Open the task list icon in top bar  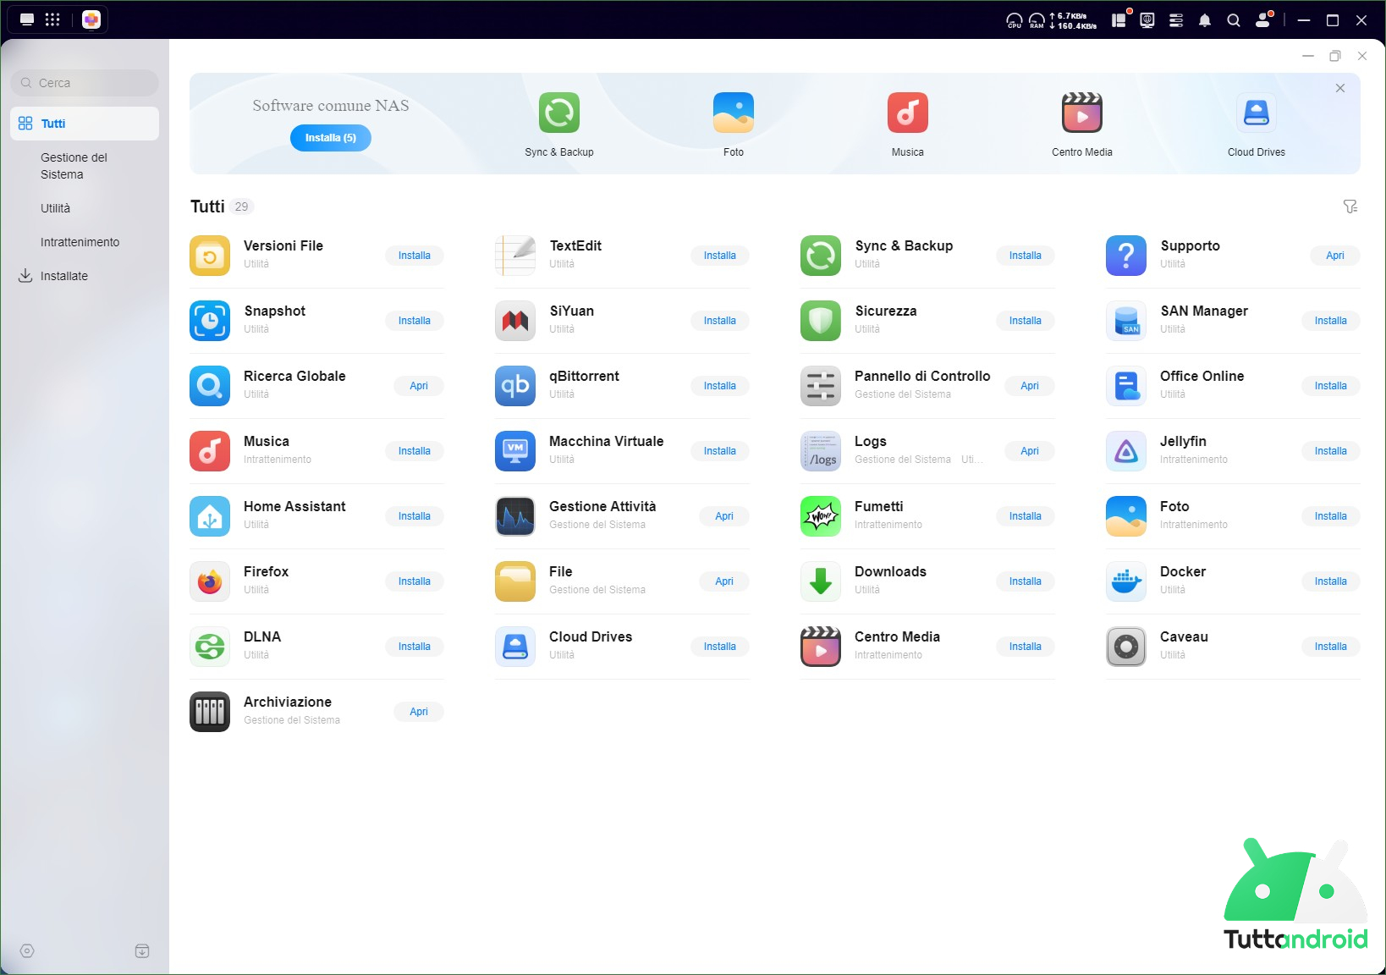click(x=1176, y=20)
